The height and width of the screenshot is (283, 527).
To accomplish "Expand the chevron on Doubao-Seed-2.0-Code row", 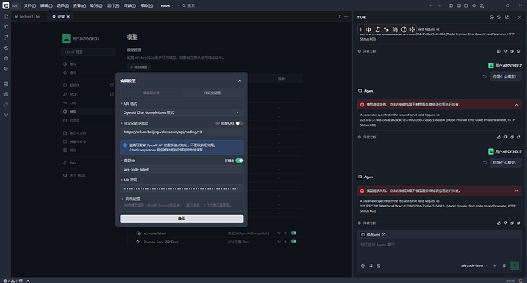I will pos(279,242).
